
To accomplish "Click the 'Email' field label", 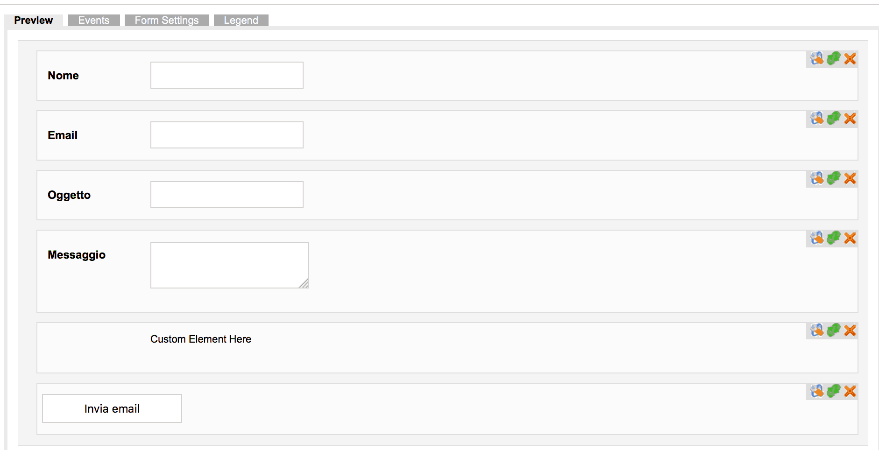I will [63, 135].
